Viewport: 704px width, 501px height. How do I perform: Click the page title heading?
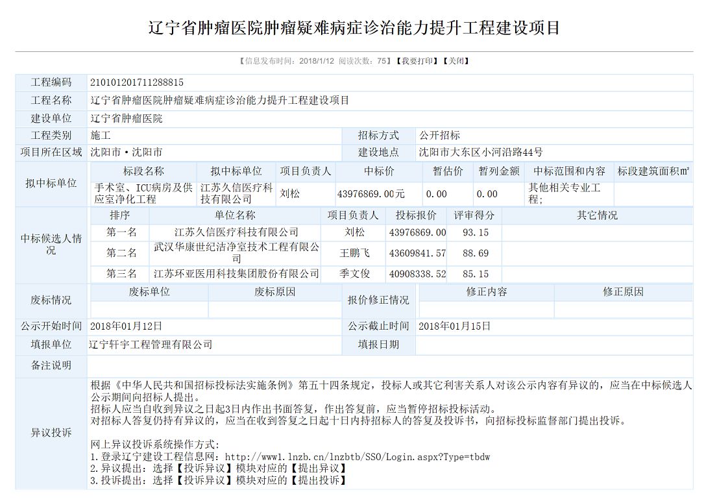354,28
